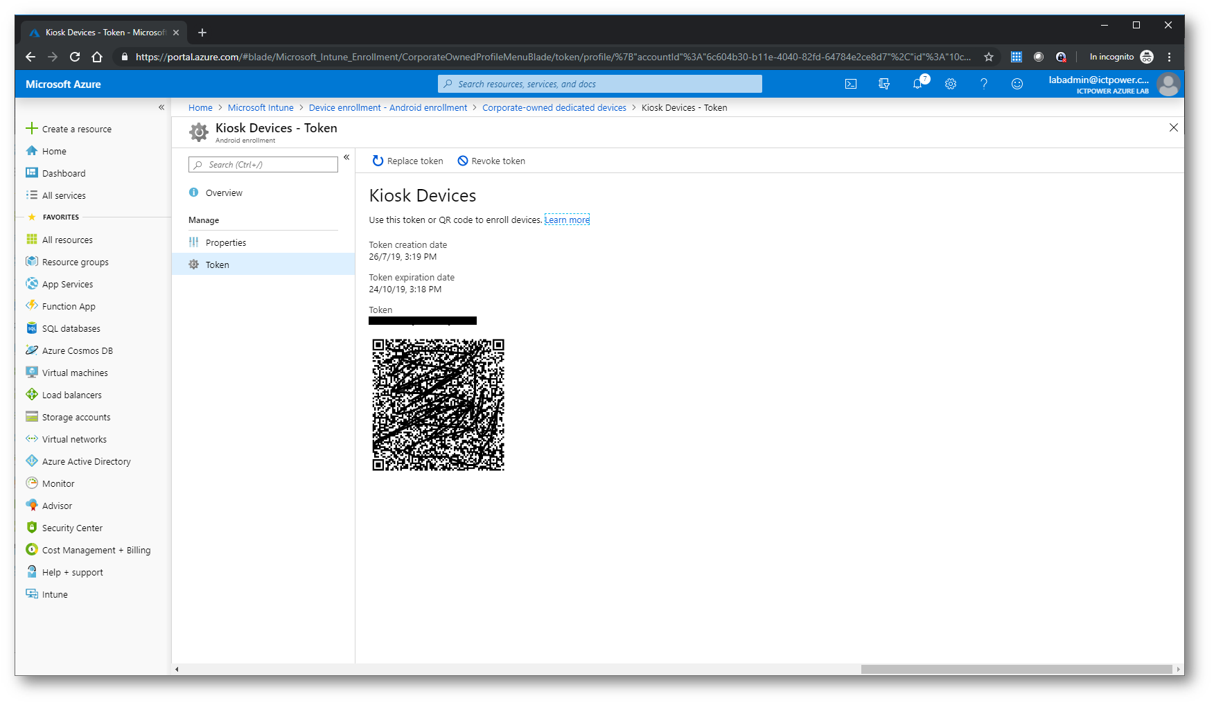
Task: Collapse the blade menu panel
Action: point(346,157)
